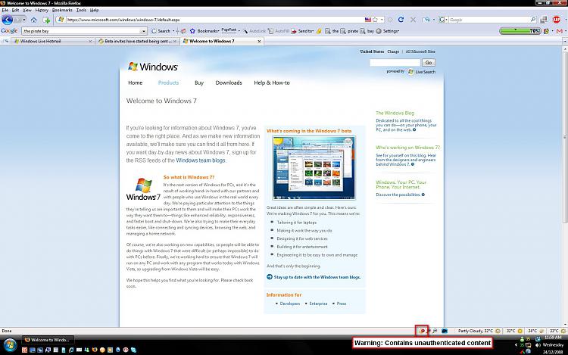Screen dimensions: 568x355
Task: Click the taskbar clock 11:59 AM
Action: click(553, 338)
